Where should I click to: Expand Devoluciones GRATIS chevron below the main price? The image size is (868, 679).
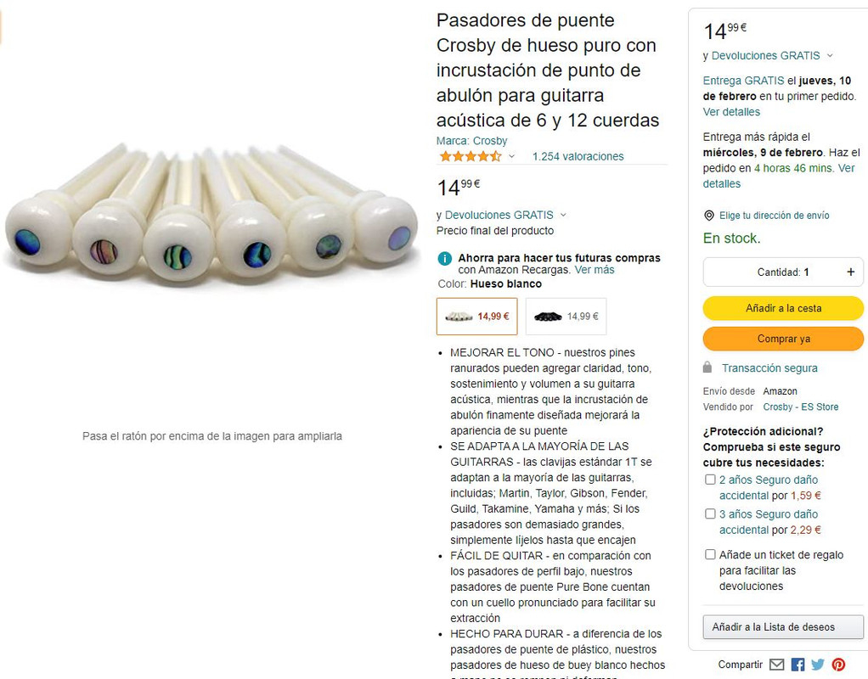coord(563,215)
